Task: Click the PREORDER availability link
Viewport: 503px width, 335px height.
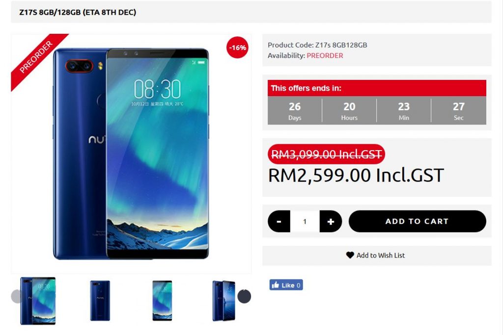Action: point(325,56)
